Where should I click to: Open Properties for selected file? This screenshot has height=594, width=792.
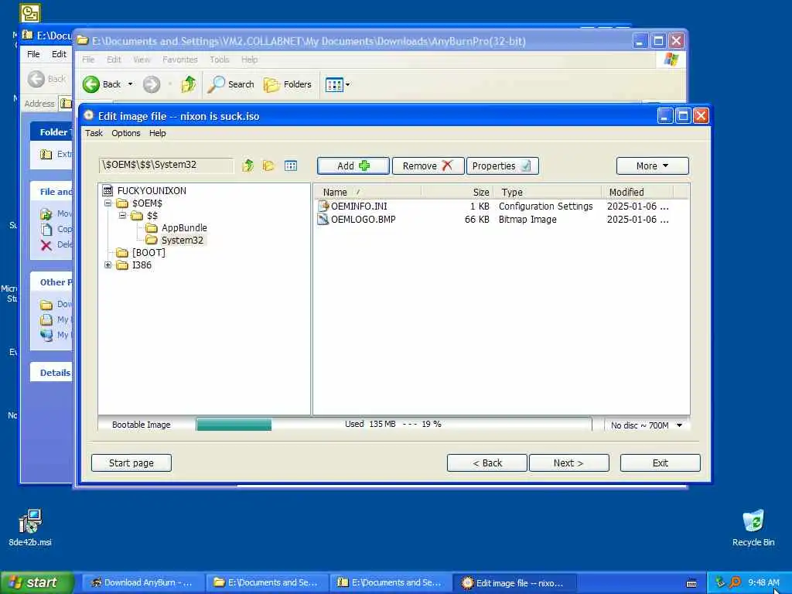pos(502,166)
